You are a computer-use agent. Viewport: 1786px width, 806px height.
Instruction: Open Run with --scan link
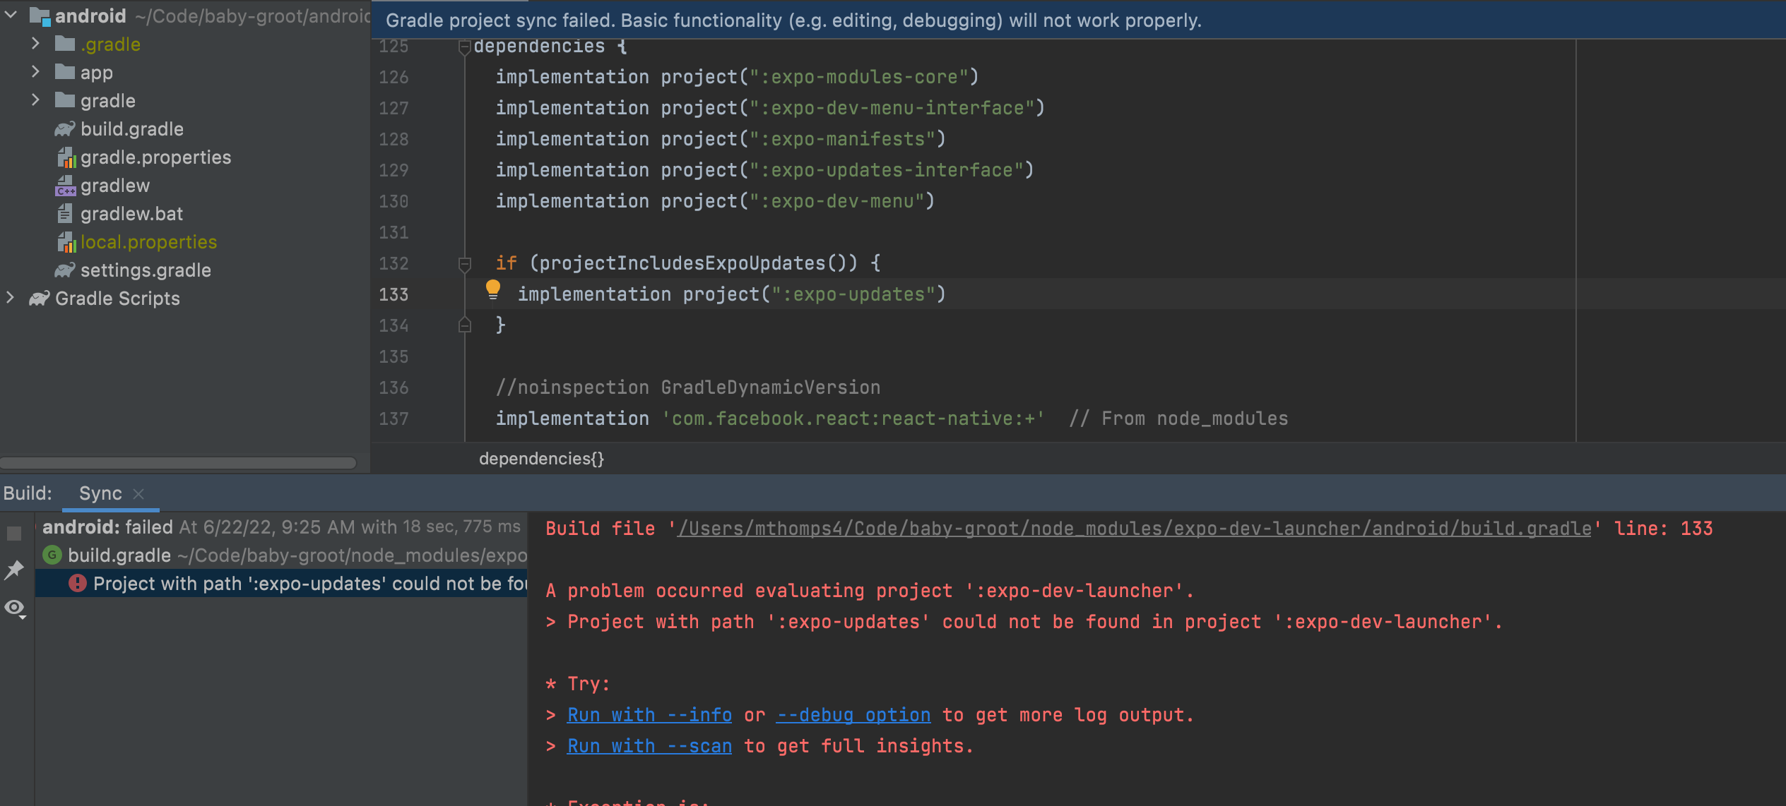[x=649, y=745]
